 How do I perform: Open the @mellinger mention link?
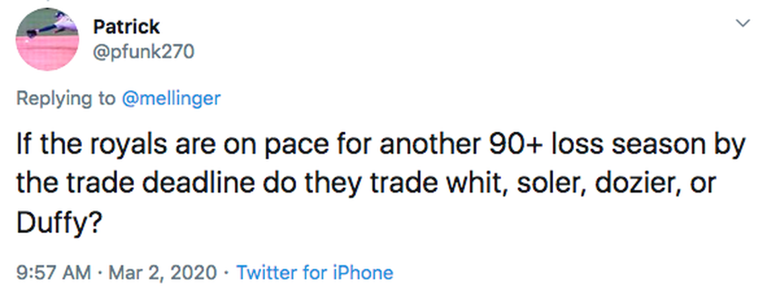click(x=171, y=98)
